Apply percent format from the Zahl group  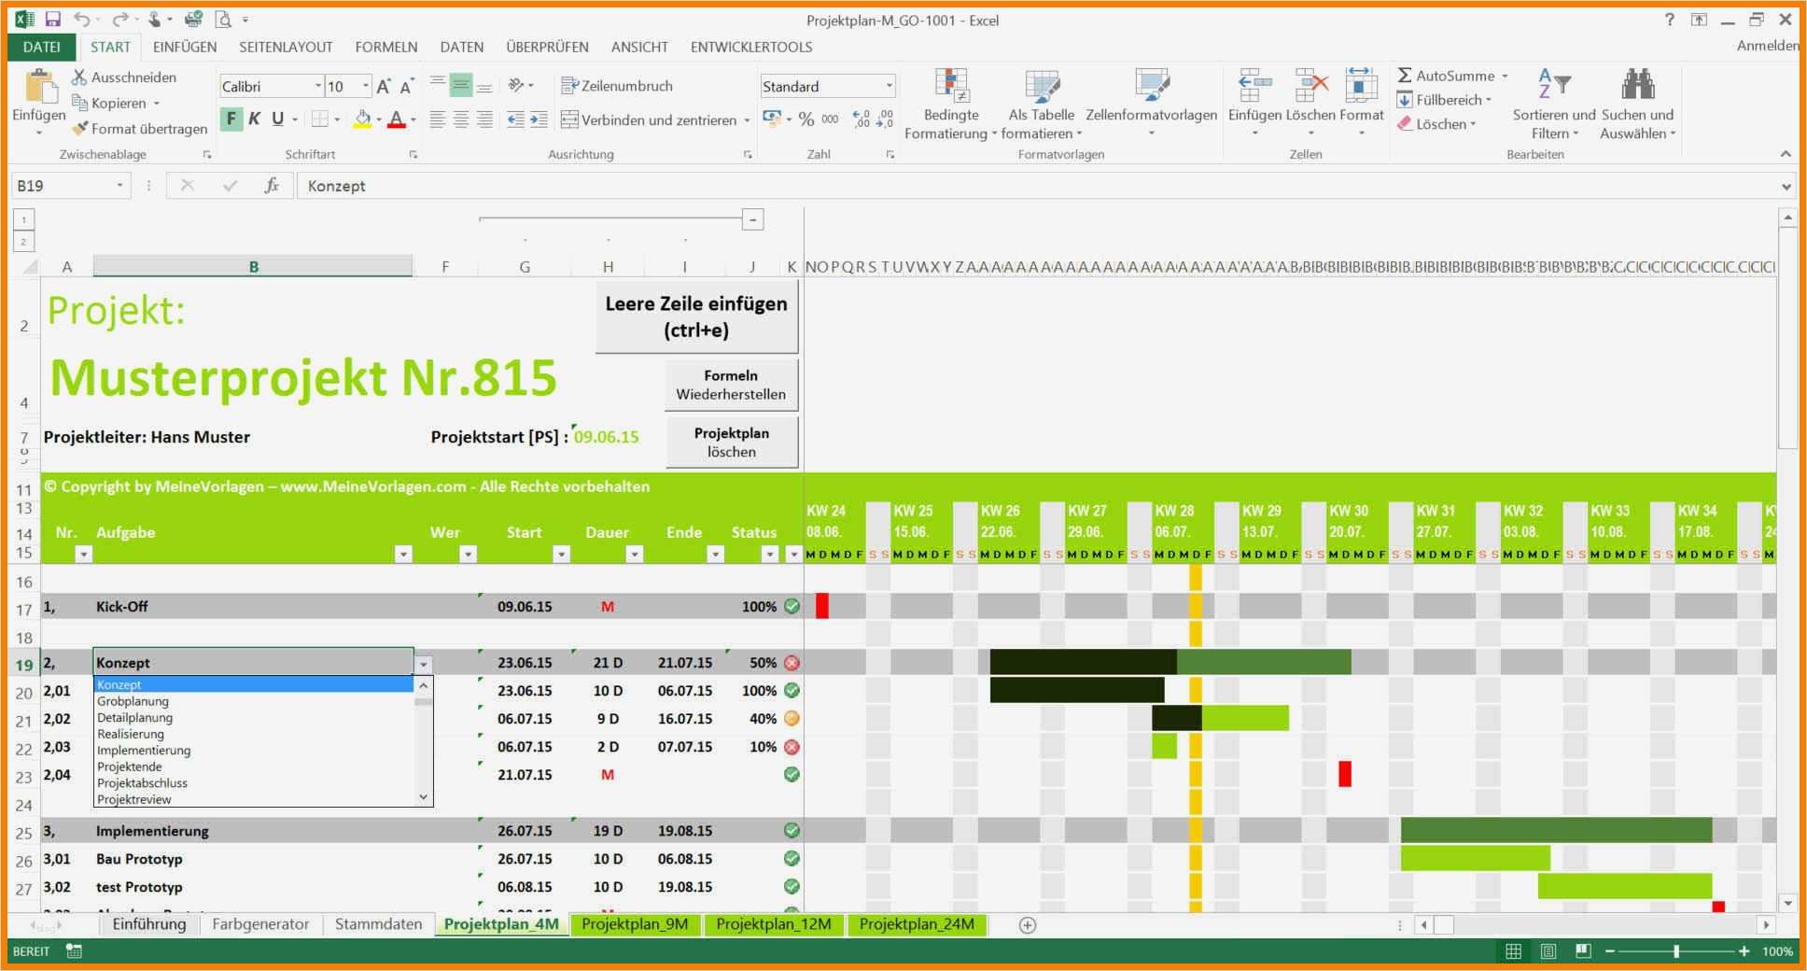coord(805,120)
